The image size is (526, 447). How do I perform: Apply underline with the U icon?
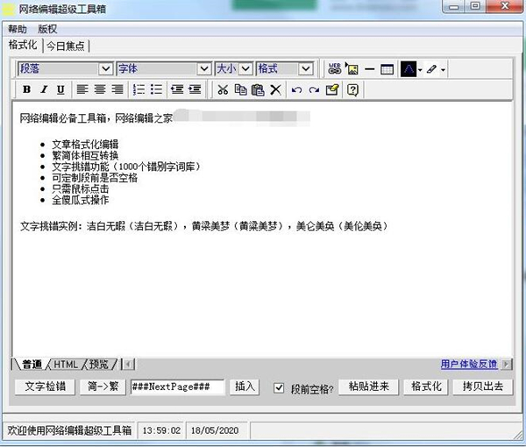[x=60, y=89]
